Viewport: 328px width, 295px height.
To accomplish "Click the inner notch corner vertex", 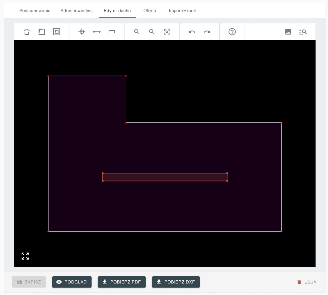I will (x=126, y=123).
